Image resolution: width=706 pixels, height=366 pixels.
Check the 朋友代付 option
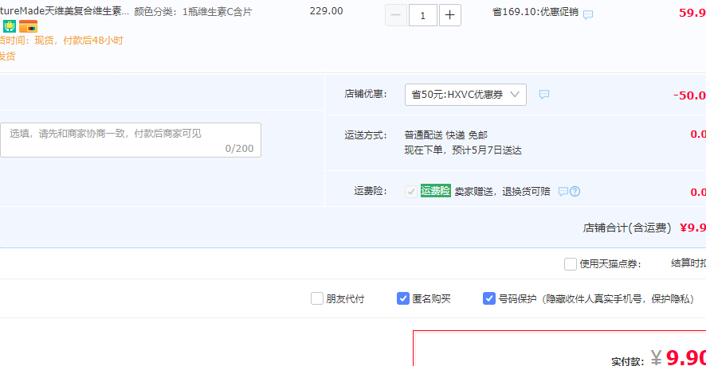pyautogui.click(x=317, y=298)
